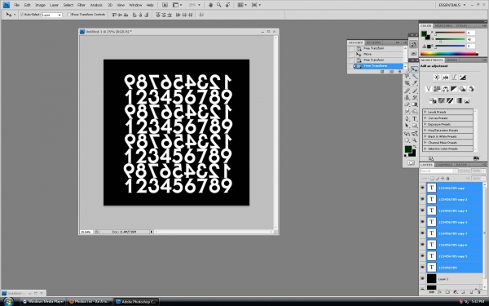Hide the '123456789 copy 7' layer

(422, 233)
